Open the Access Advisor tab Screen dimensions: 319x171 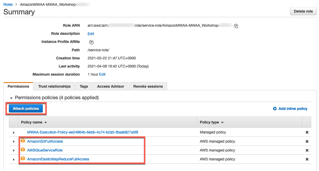pyautogui.click(x=110, y=86)
